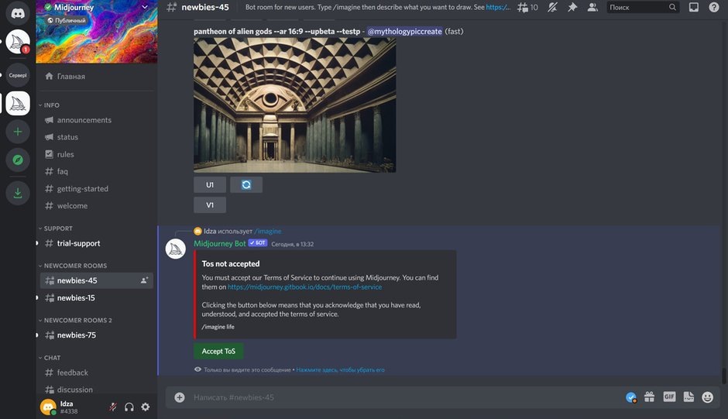Click the Midjourney Bot username
The height and width of the screenshot is (419, 728).
click(x=220, y=243)
